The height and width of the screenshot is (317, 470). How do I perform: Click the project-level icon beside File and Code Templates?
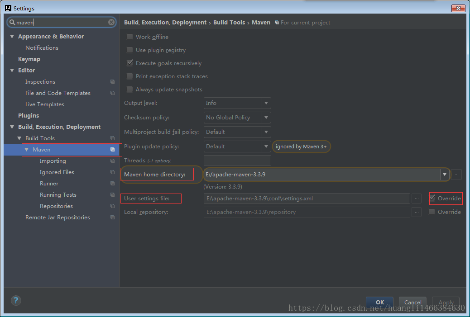(x=112, y=93)
